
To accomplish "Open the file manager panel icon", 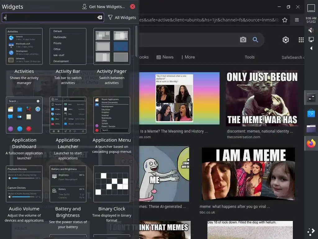I will pyautogui.click(x=311, y=129).
